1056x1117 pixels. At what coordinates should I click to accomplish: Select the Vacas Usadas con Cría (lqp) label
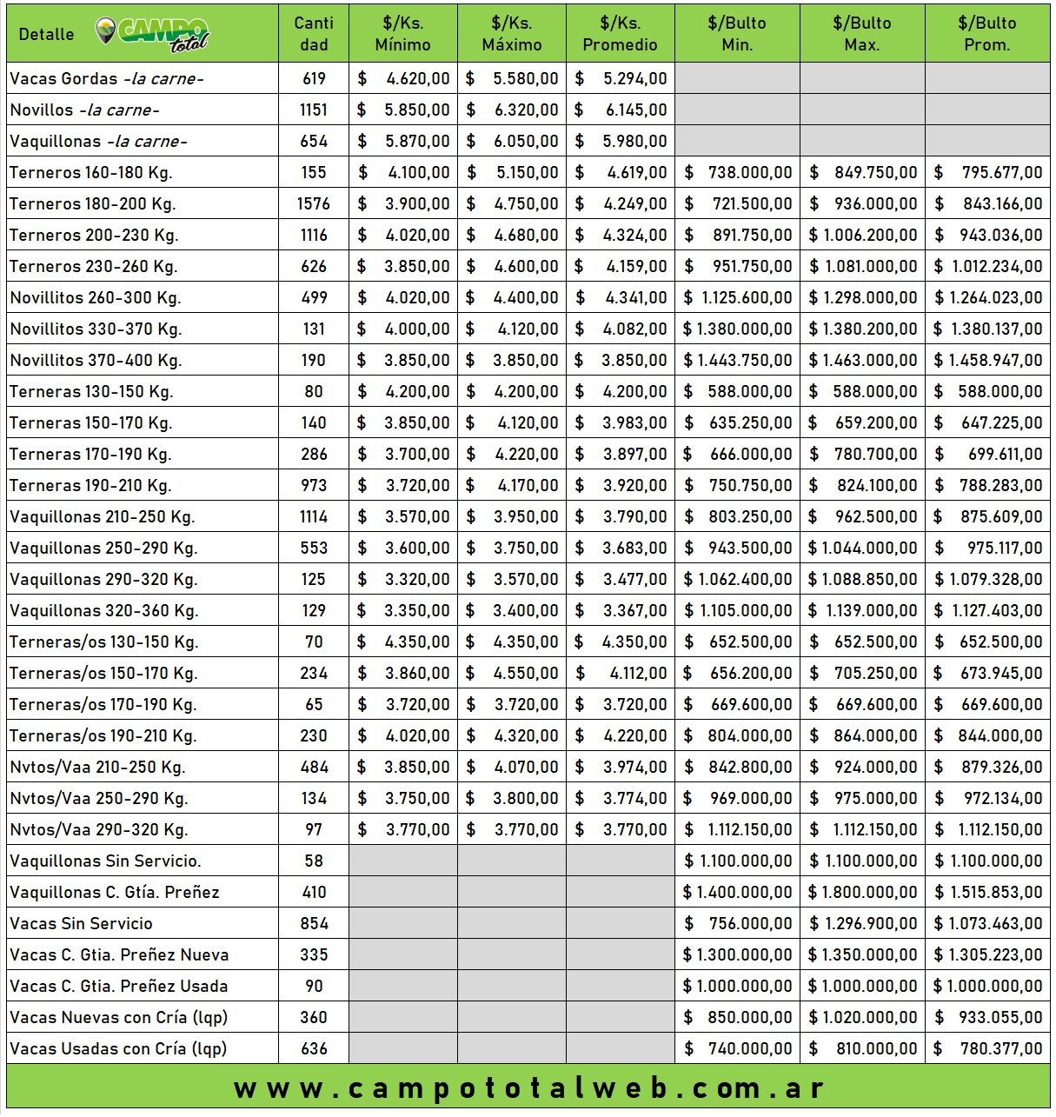pos(118,1049)
